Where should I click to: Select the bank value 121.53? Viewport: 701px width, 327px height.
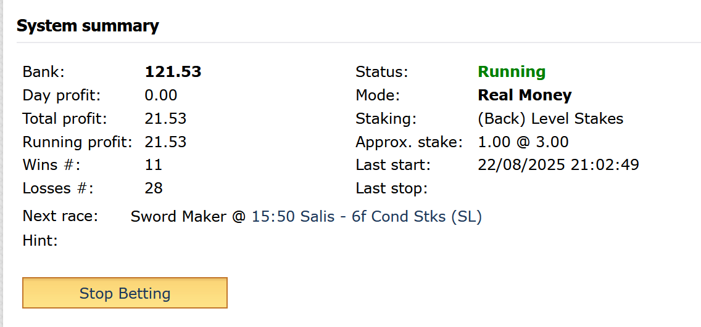[x=173, y=72]
